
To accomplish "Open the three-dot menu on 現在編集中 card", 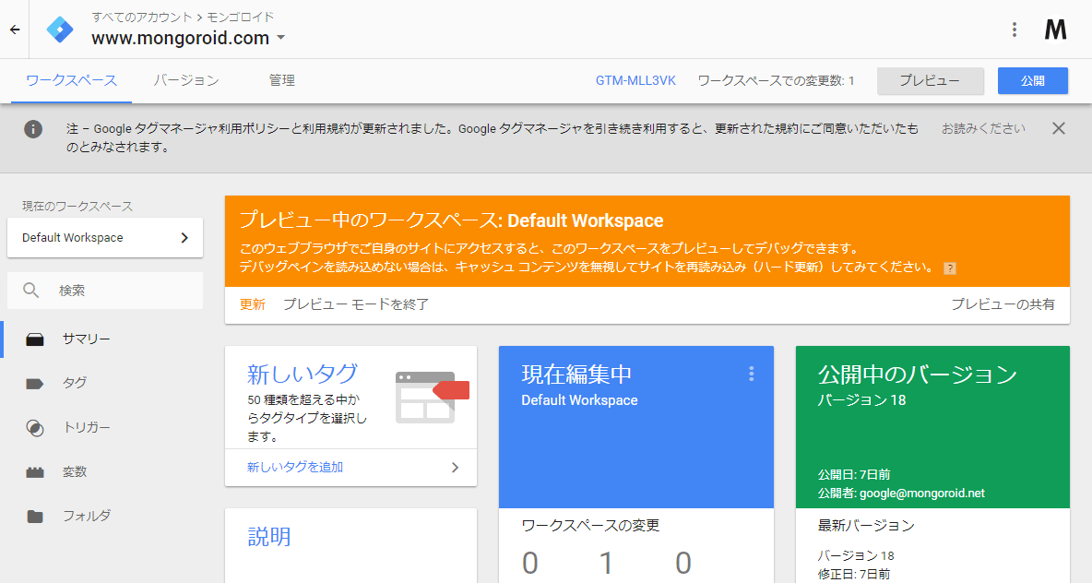I will click(751, 374).
